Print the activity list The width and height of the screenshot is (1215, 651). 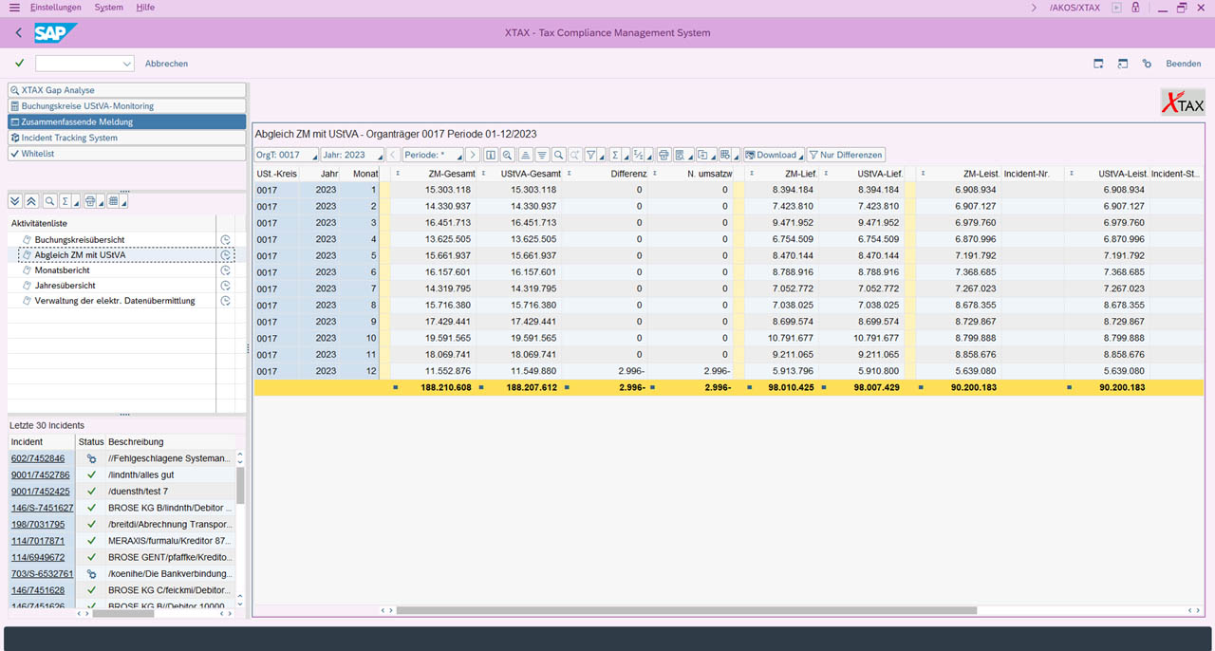point(90,201)
